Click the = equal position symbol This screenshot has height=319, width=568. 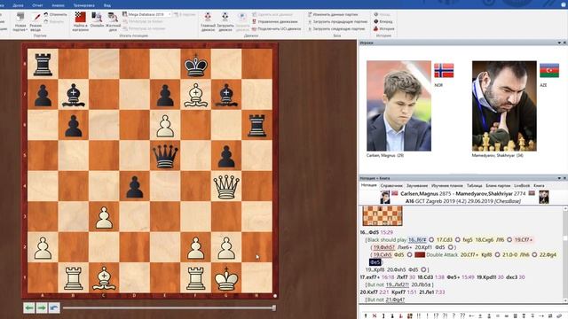coord(497,315)
